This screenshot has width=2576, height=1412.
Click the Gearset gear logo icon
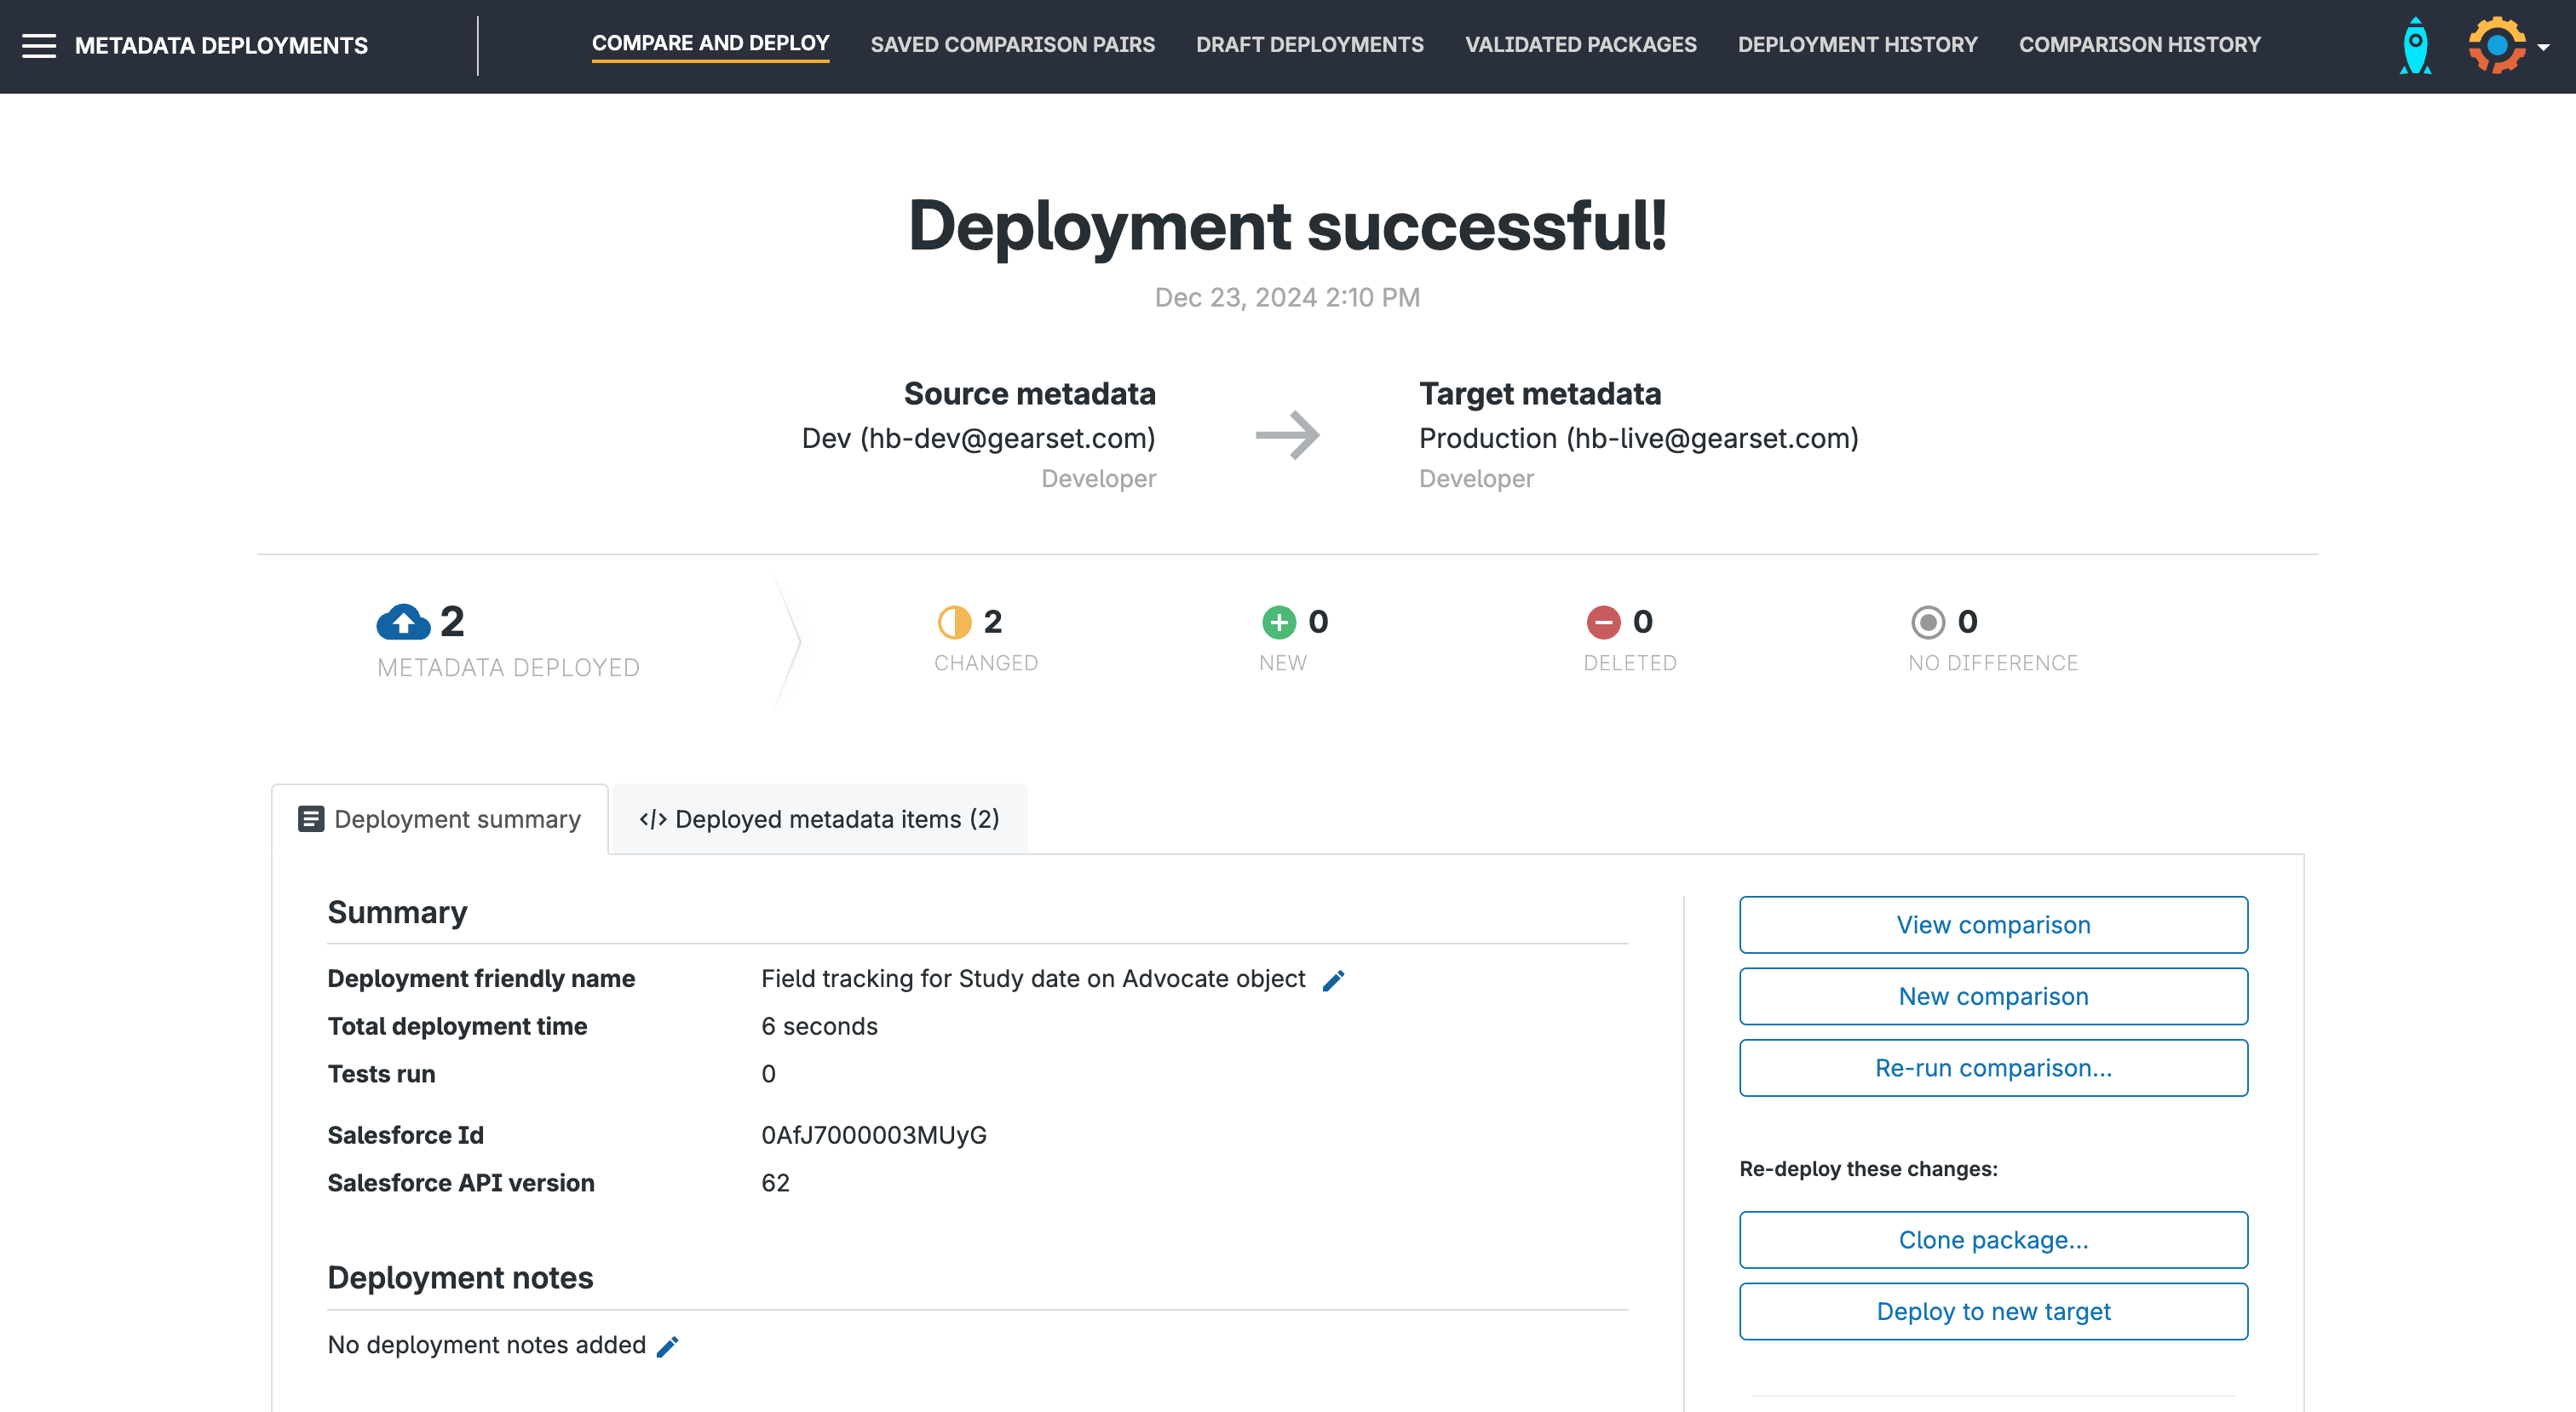click(x=2496, y=46)
